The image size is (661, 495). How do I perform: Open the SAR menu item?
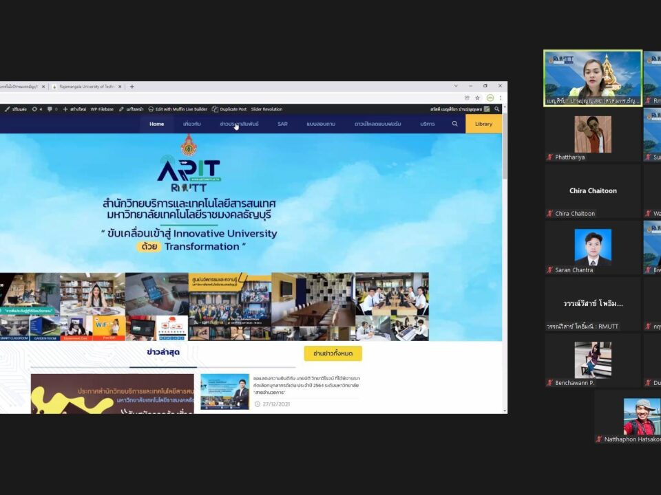click(282, 124)
